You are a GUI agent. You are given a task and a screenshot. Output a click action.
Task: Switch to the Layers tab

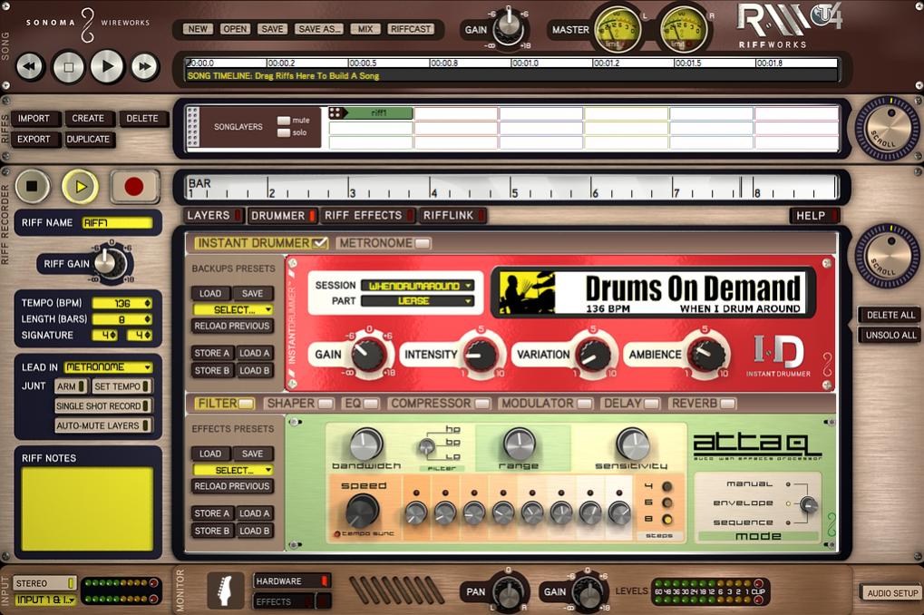(x=213, y=215)
